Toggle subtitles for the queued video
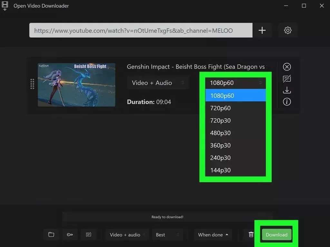 pyautogui.click(x=287, y=78)
